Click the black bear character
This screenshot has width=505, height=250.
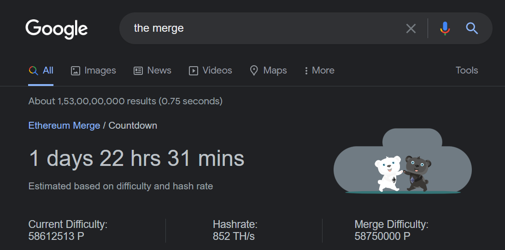(418, 173)
